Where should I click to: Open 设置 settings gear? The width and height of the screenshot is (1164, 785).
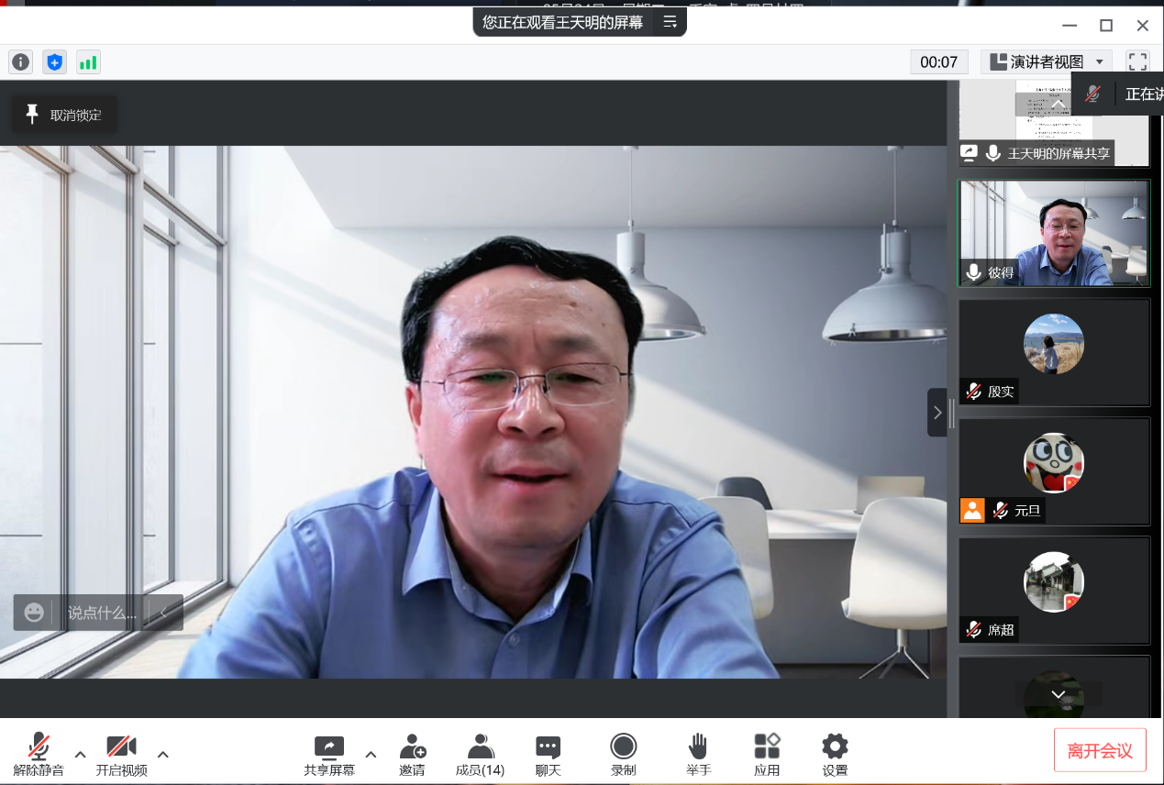click(835, 754)
